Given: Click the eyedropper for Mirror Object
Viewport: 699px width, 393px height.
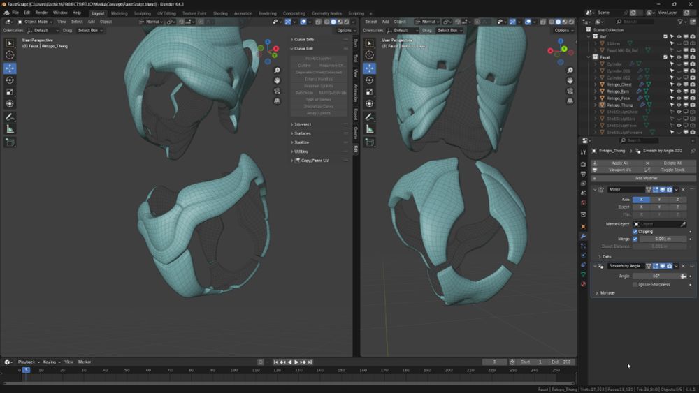Looking at the screenshot, I should pyautogui.click(x=683, y=224).
